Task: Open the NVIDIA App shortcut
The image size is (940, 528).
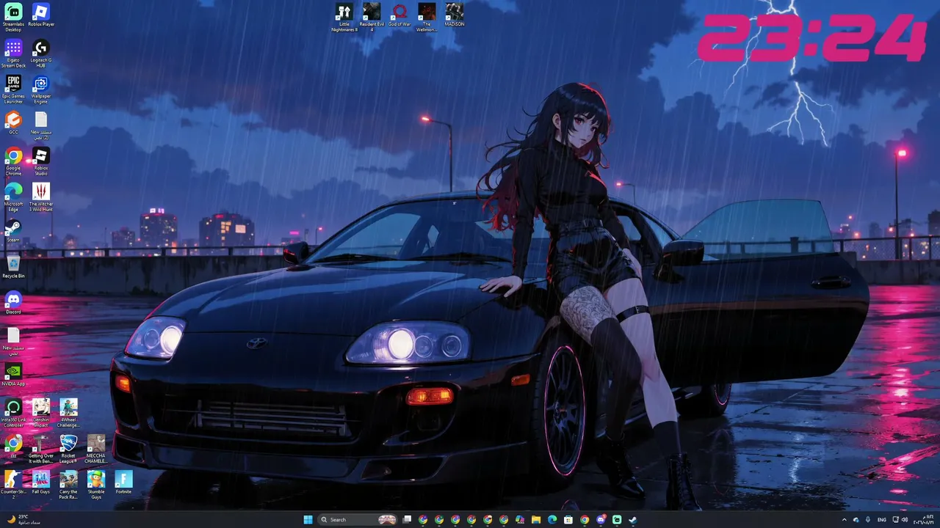Action: pos(13,375)
